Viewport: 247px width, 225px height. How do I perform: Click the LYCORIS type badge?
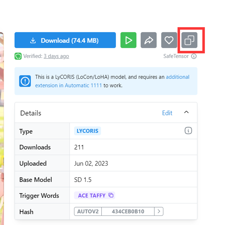click(x=87, y=131)
